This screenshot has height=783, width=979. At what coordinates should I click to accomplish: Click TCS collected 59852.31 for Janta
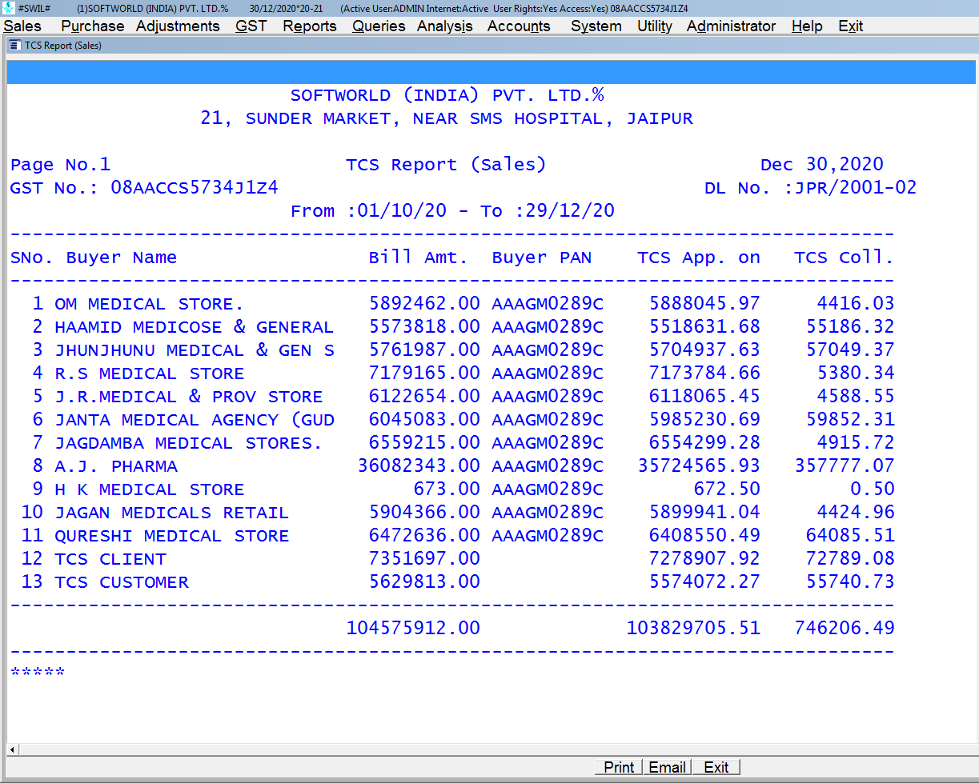850,420
